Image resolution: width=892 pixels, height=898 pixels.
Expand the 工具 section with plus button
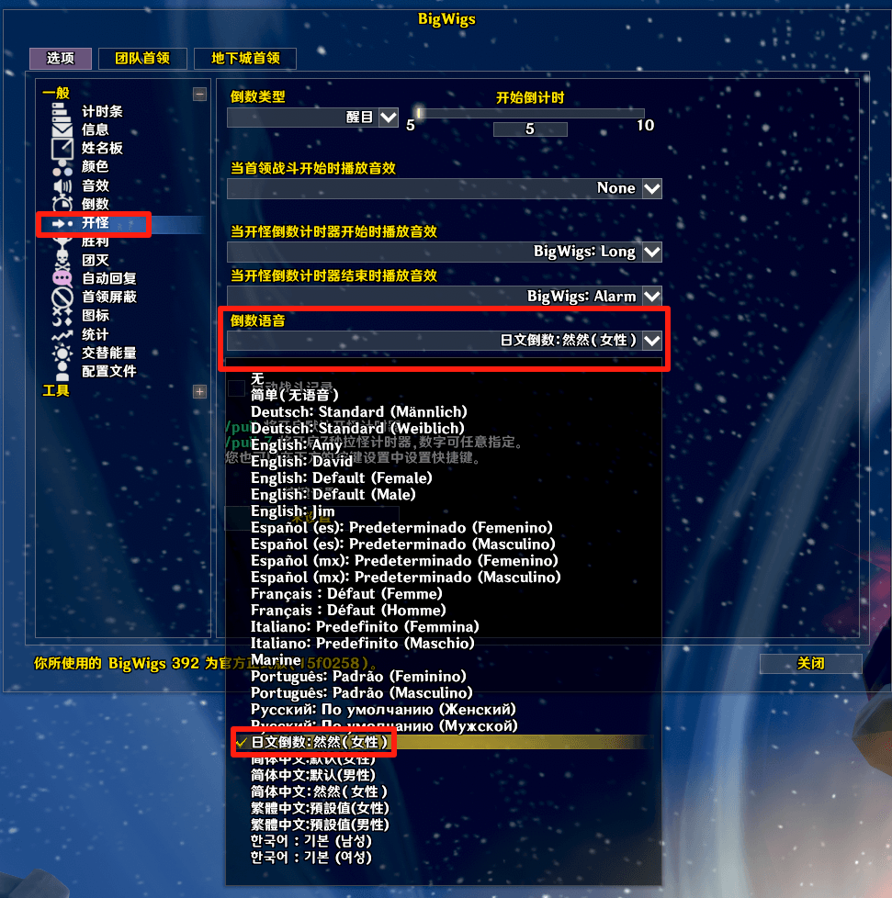coord(199,392)
